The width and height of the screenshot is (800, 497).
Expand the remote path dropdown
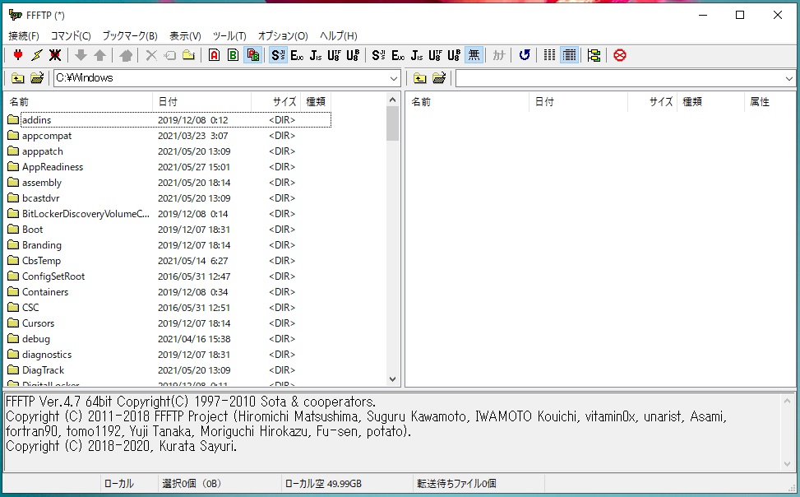tap(789, 78)
